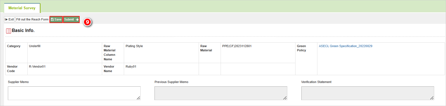Click the Previous Supplier Memo field
This screenshot has height=106, width=446.
(221, 93)
